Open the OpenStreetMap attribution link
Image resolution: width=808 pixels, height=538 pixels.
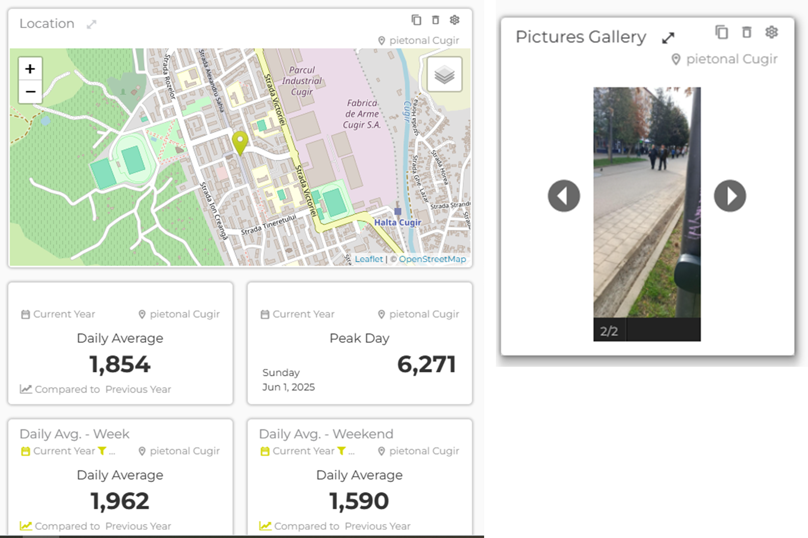pos(432,259)
